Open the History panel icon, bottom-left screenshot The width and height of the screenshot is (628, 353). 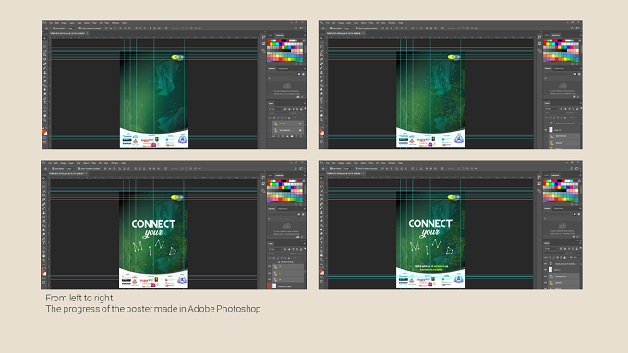pyautogui.click(x=263, y=178)
